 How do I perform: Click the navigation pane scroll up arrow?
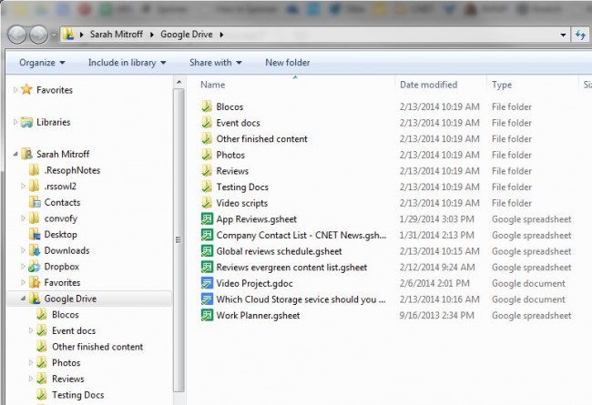pyautogui.click(x=179, y=82)
